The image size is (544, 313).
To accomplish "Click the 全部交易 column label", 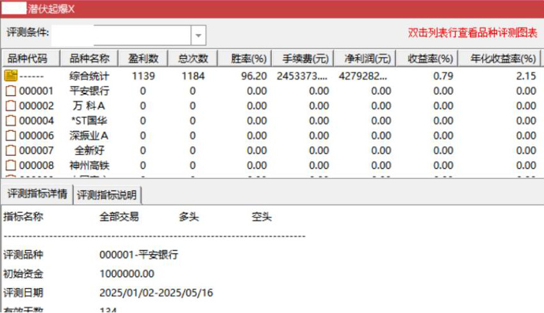I will pos(119,217).
